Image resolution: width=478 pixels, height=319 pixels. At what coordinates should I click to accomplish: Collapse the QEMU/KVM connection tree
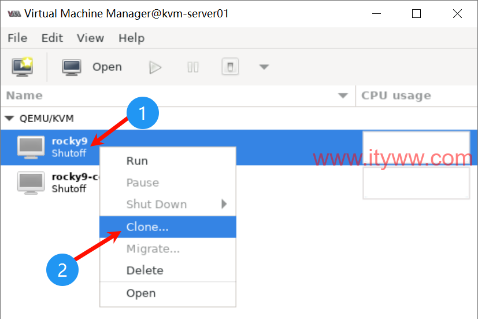tap(9, 118)
